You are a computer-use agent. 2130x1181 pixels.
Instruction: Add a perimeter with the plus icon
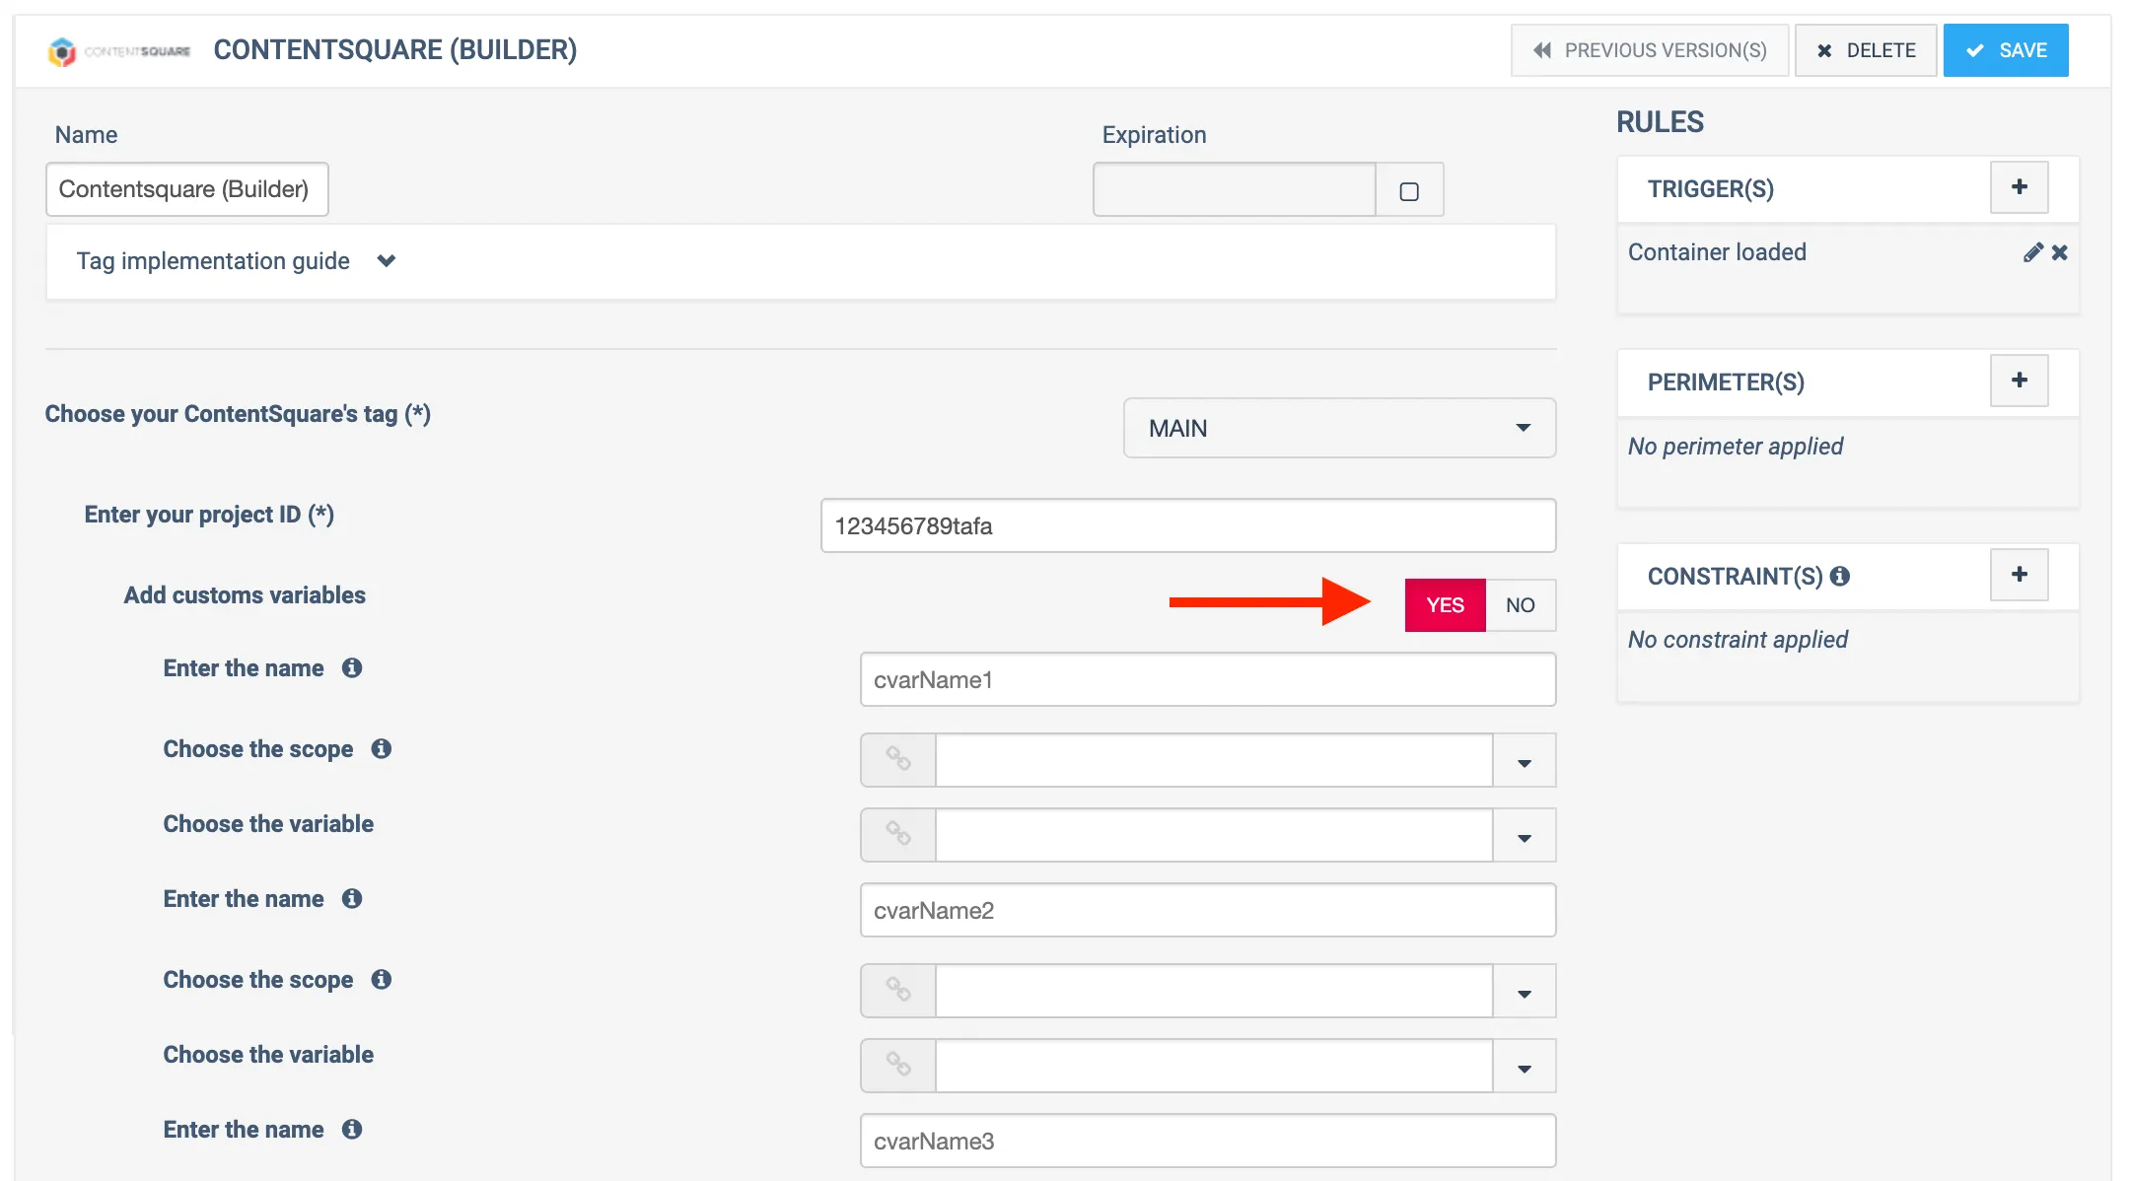(x=2019, y=381)
